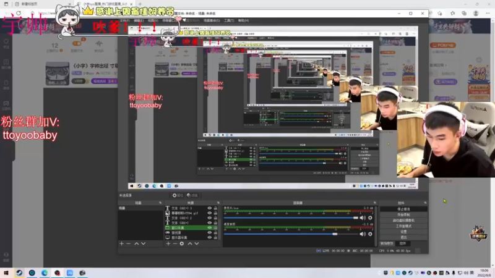Mute the second mixer track speaker icon
Viewport: 495px width, 278px height.
pyautogui.click(x=363, y=234)
